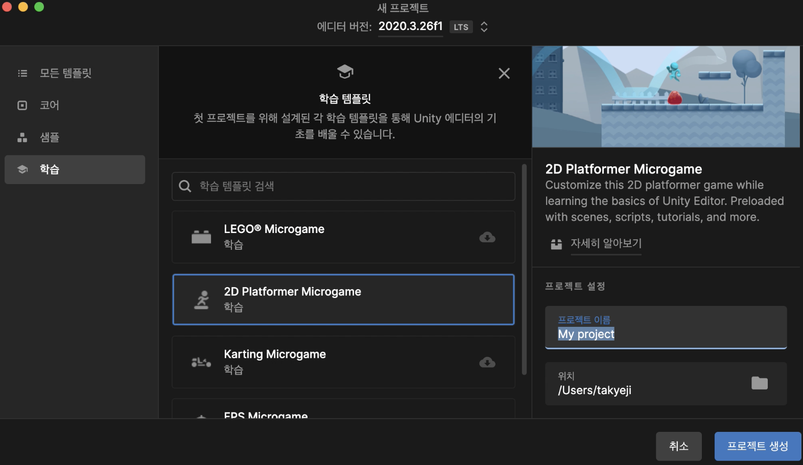Minimize the window with yellow button
Image resolution: width=803 pixels, height=465 pixels.
(x=23, y=7)
